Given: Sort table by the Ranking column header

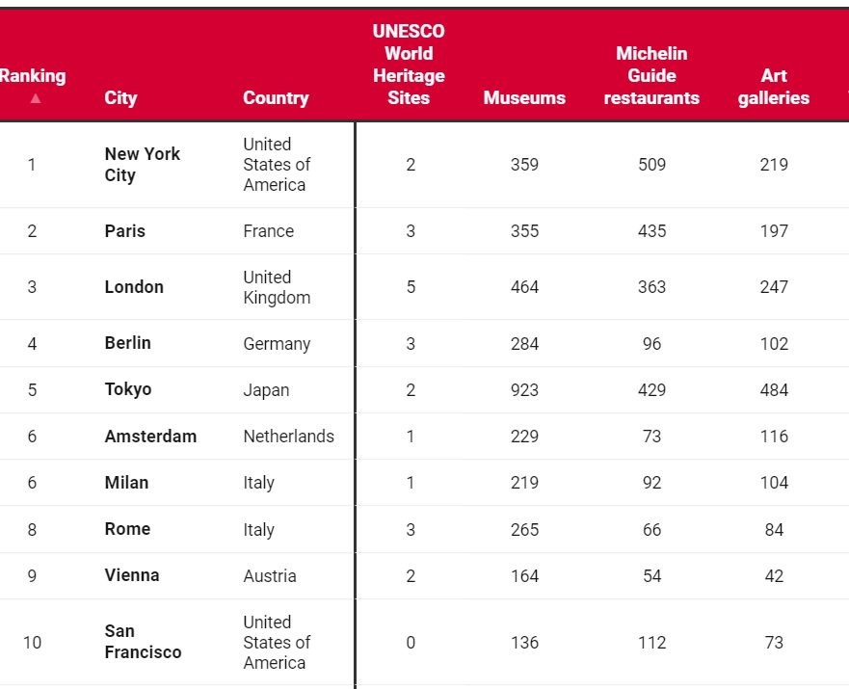Looking at the screenshot, I should 33,76.
